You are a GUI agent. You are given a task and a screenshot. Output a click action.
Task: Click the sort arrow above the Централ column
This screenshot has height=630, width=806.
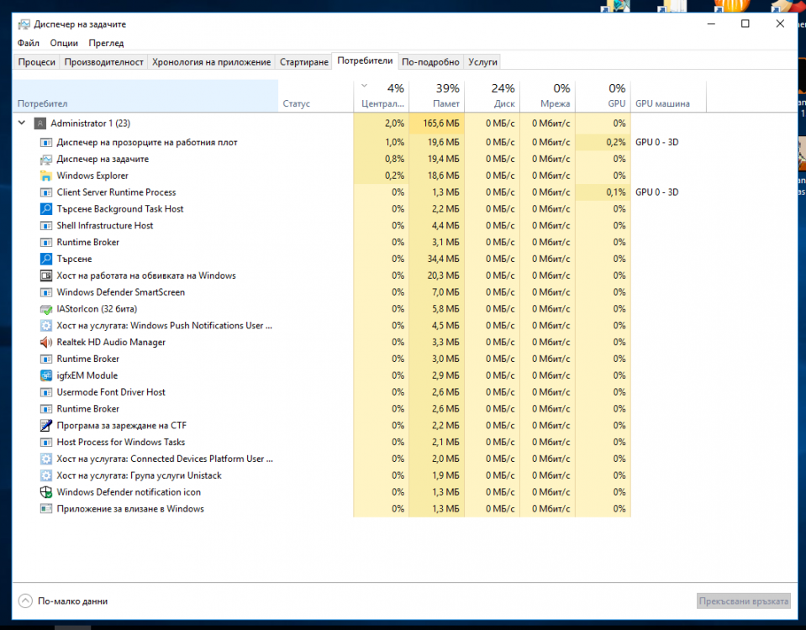(x=365, y=86)
